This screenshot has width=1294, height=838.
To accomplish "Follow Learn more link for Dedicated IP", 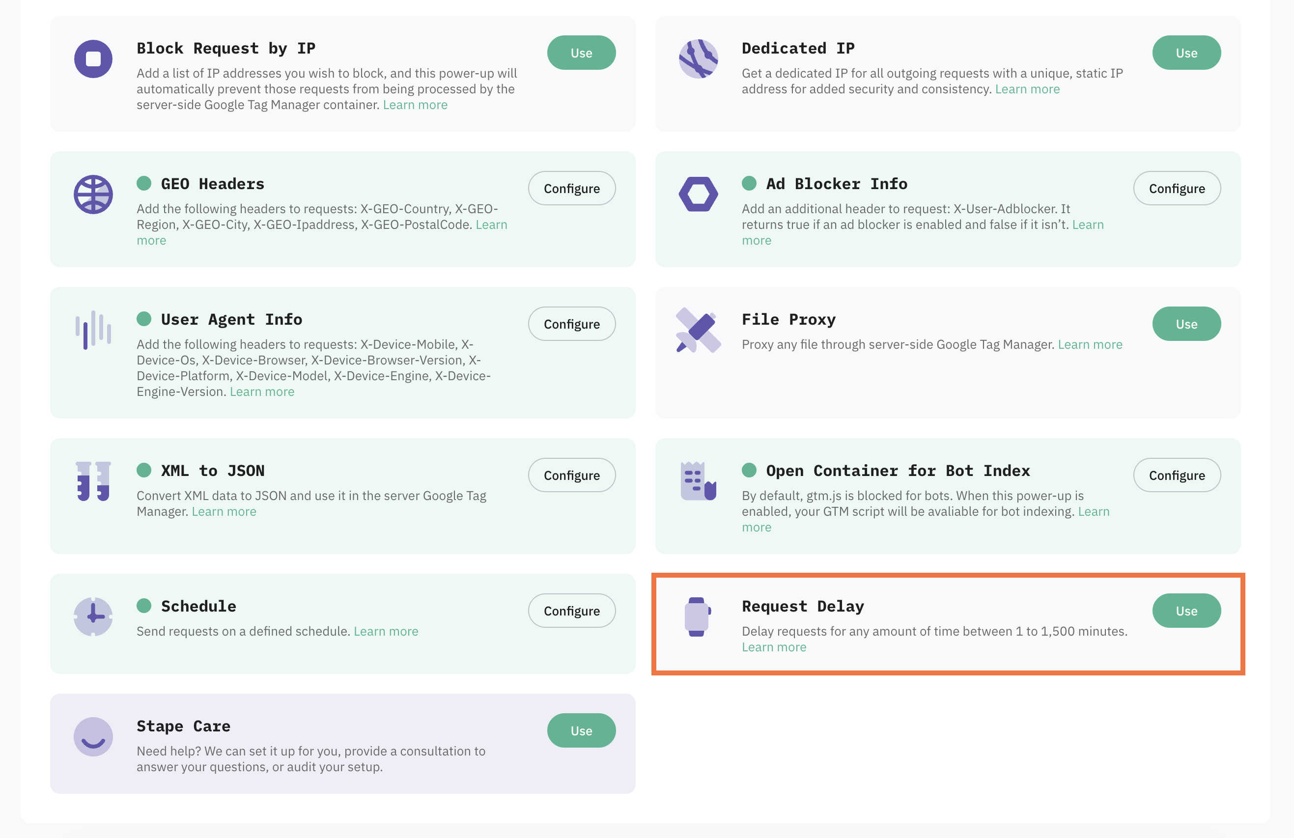I will [1027, 88].
